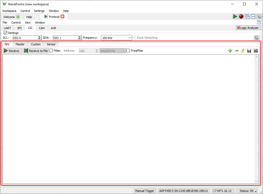
Task: Click the tile windows icon in the top toolbar
Action: pyautogui.click(x=253, y=16)
